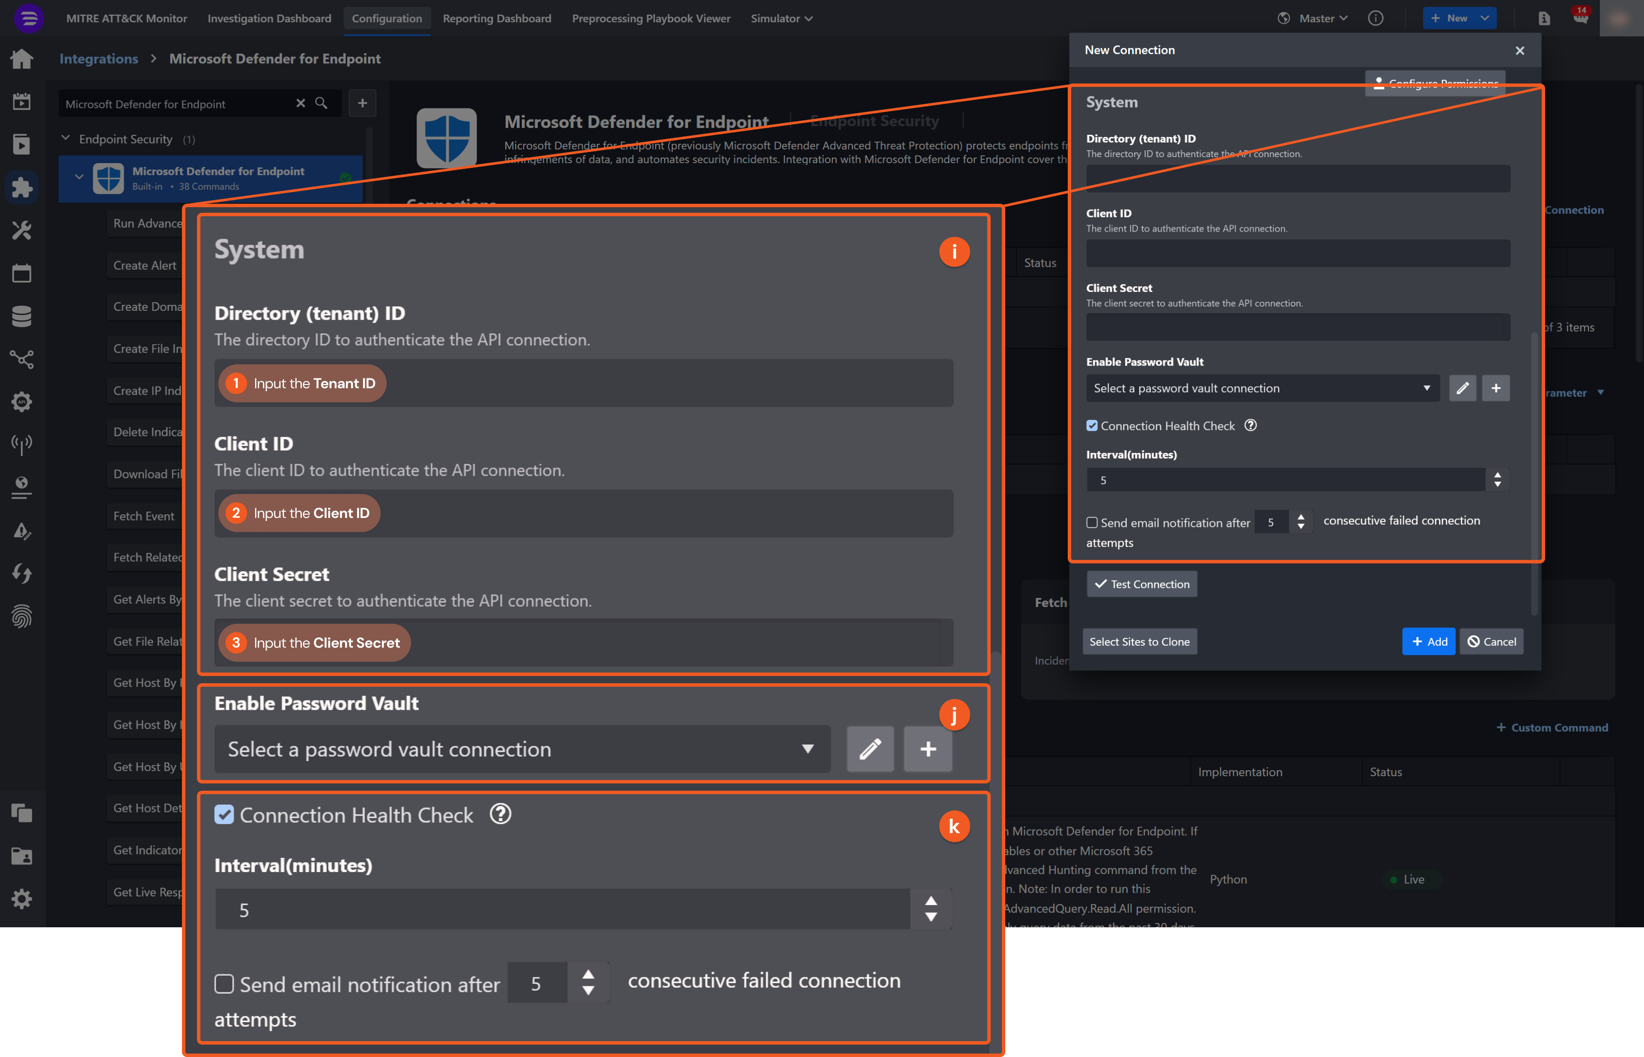
Task: Open Connection Health Check help icon
Action: click(1251, 425)
